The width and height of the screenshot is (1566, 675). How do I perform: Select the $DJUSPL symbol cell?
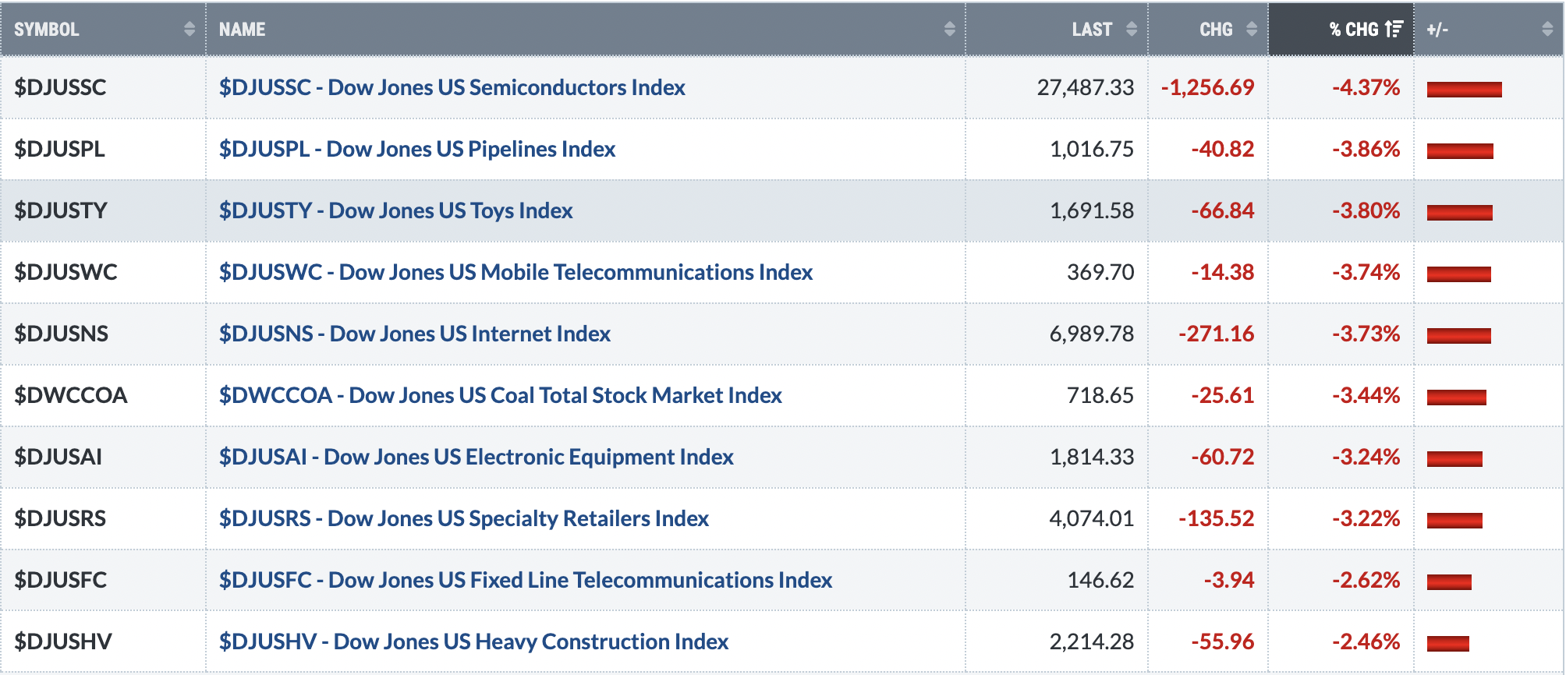pyautogui.click(x=103, y=149)
